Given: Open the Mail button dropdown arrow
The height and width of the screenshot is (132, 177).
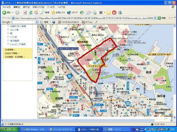Looking at the screenshot, I should (x=91, y=13).
